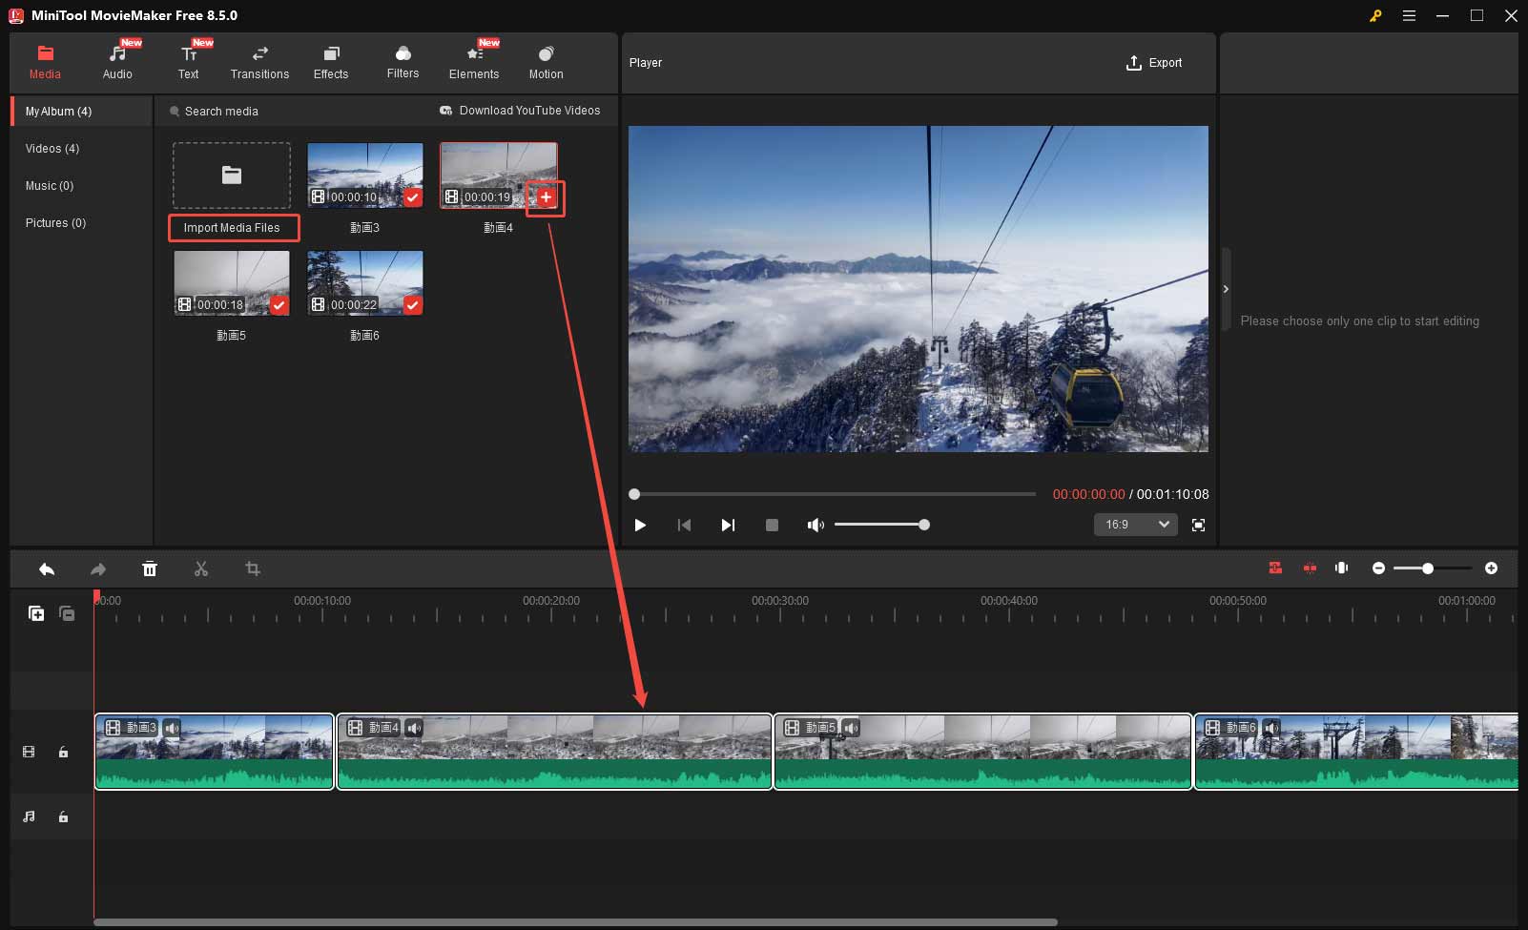Open the Transitions panel
This screenshot has height=930, width=1528.
pyautogui.click(x=259, y=62)
